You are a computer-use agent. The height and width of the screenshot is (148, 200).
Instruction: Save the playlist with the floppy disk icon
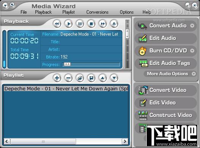click(x=91, y=78)
